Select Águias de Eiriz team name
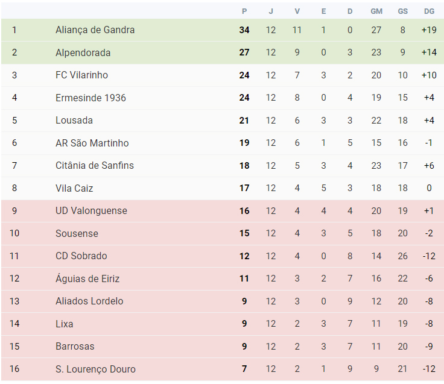The height and width of the screenshot is (384, 444). 87,279
